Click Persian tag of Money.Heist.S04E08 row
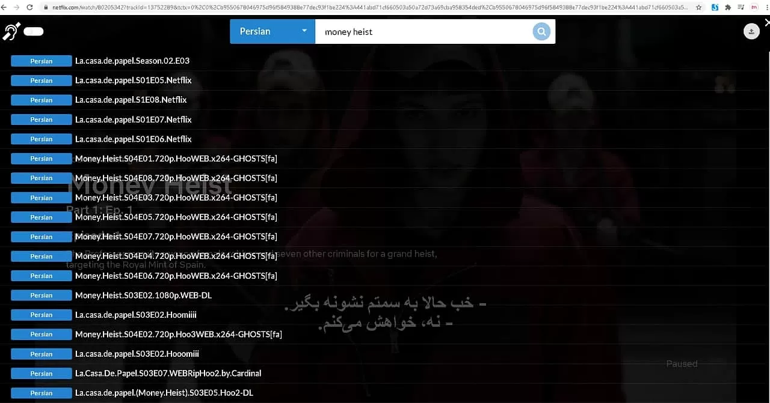770x403 pixels. [42, 178]
